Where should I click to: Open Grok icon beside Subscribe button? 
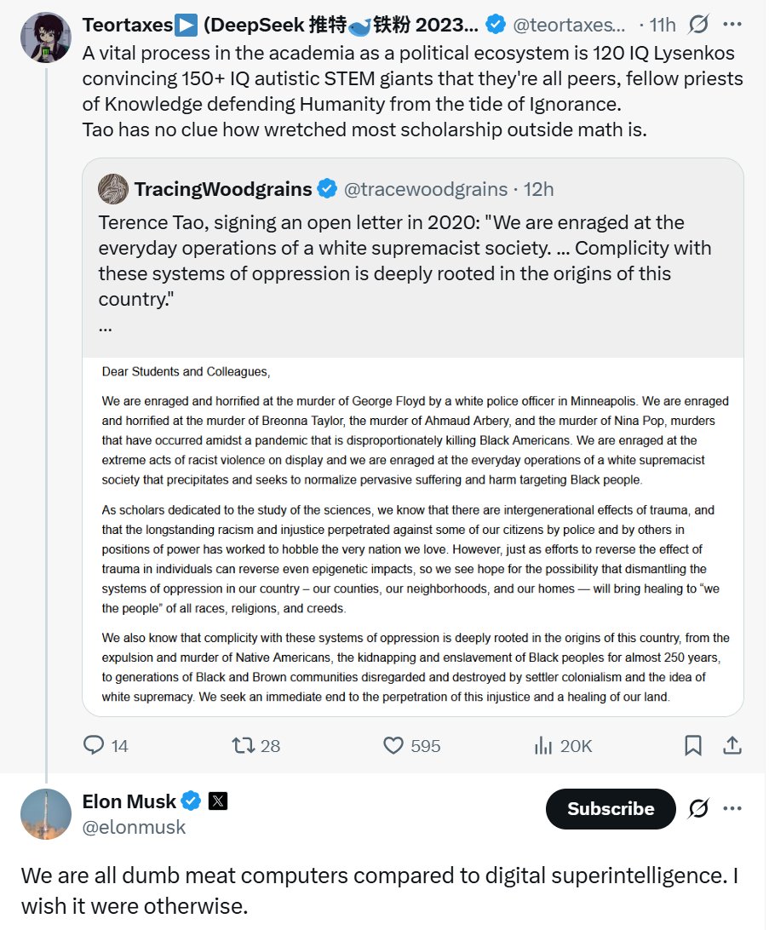698,808
